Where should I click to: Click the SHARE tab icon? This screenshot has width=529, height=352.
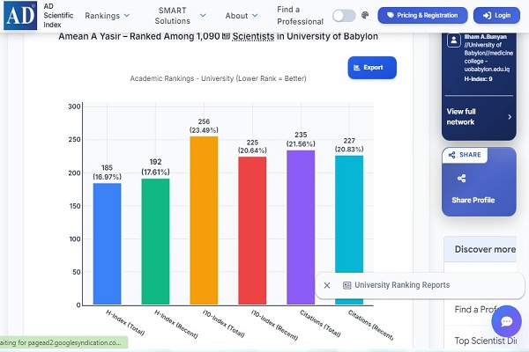451,155
